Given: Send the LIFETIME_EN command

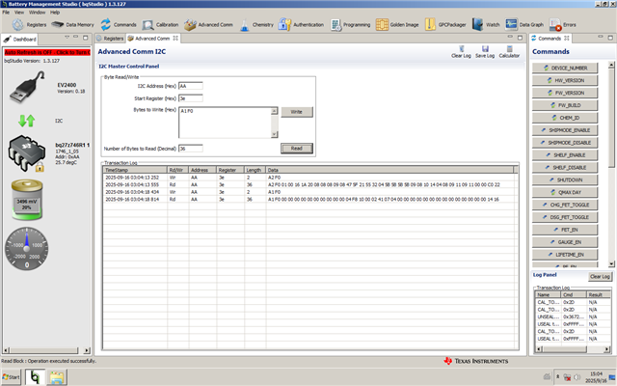Looking at the screenshot, I should point(565,255).
